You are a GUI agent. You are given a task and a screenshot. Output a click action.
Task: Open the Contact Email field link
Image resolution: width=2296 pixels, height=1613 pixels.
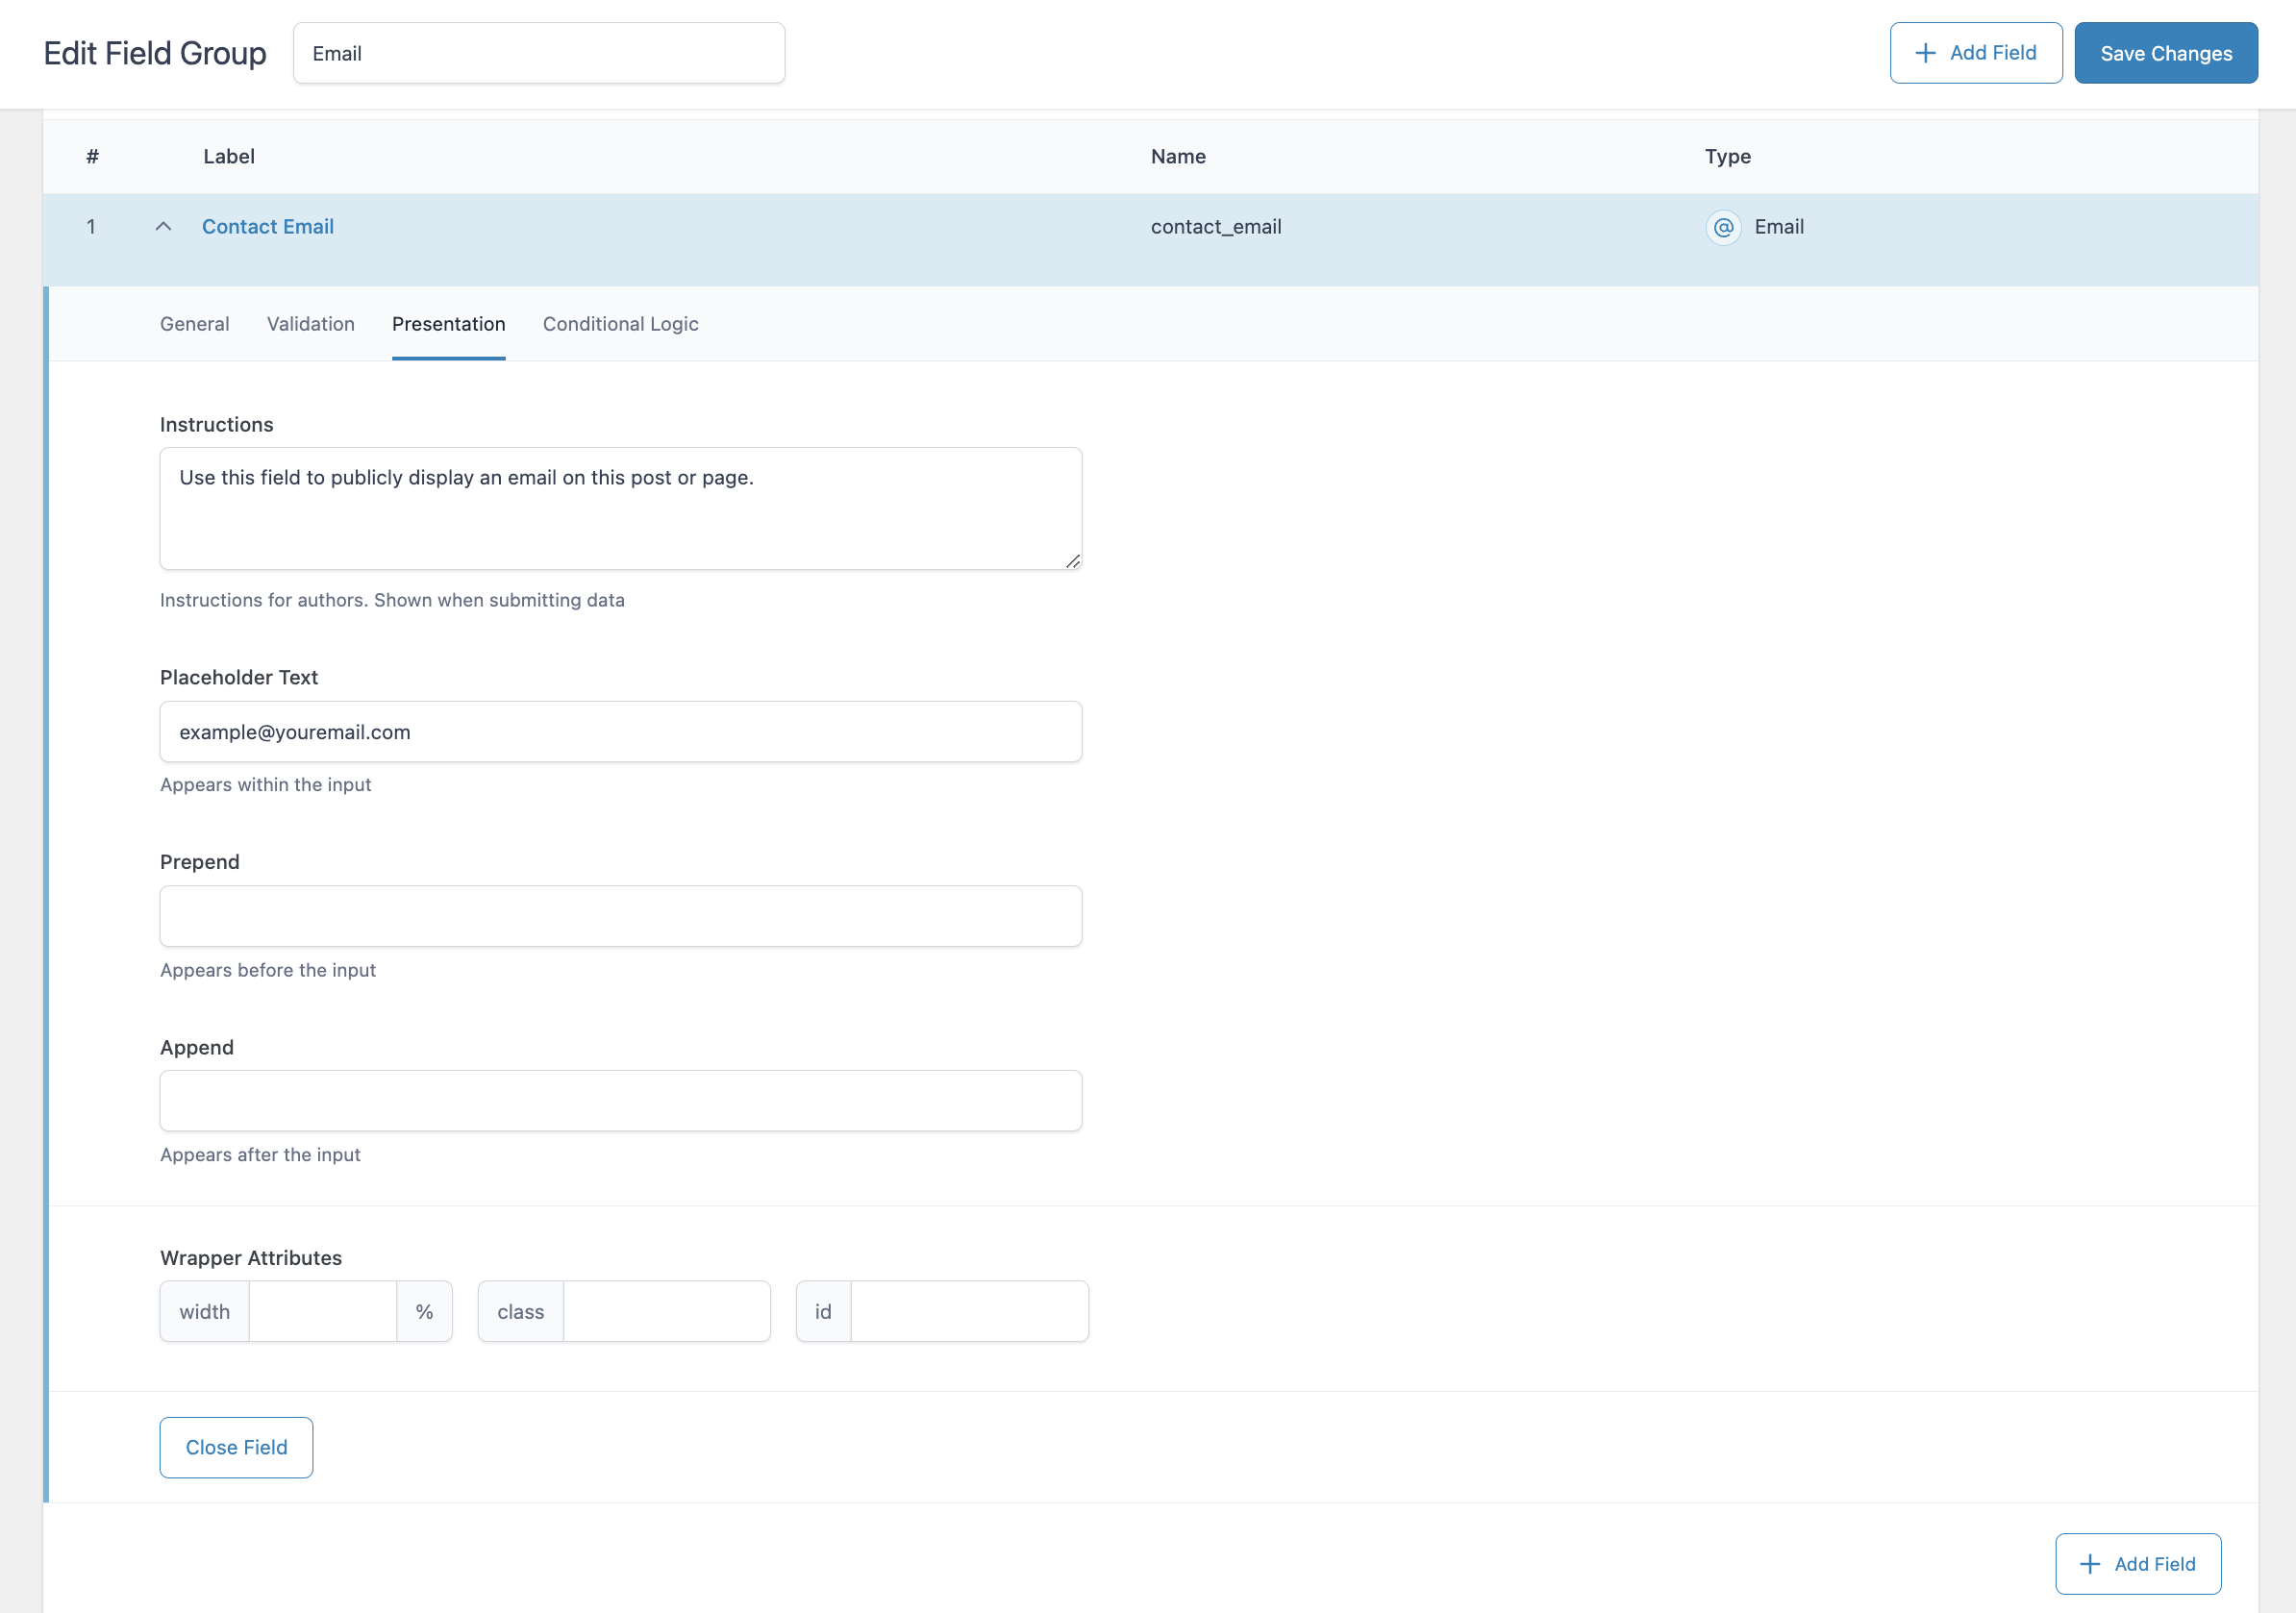(267, 226)
